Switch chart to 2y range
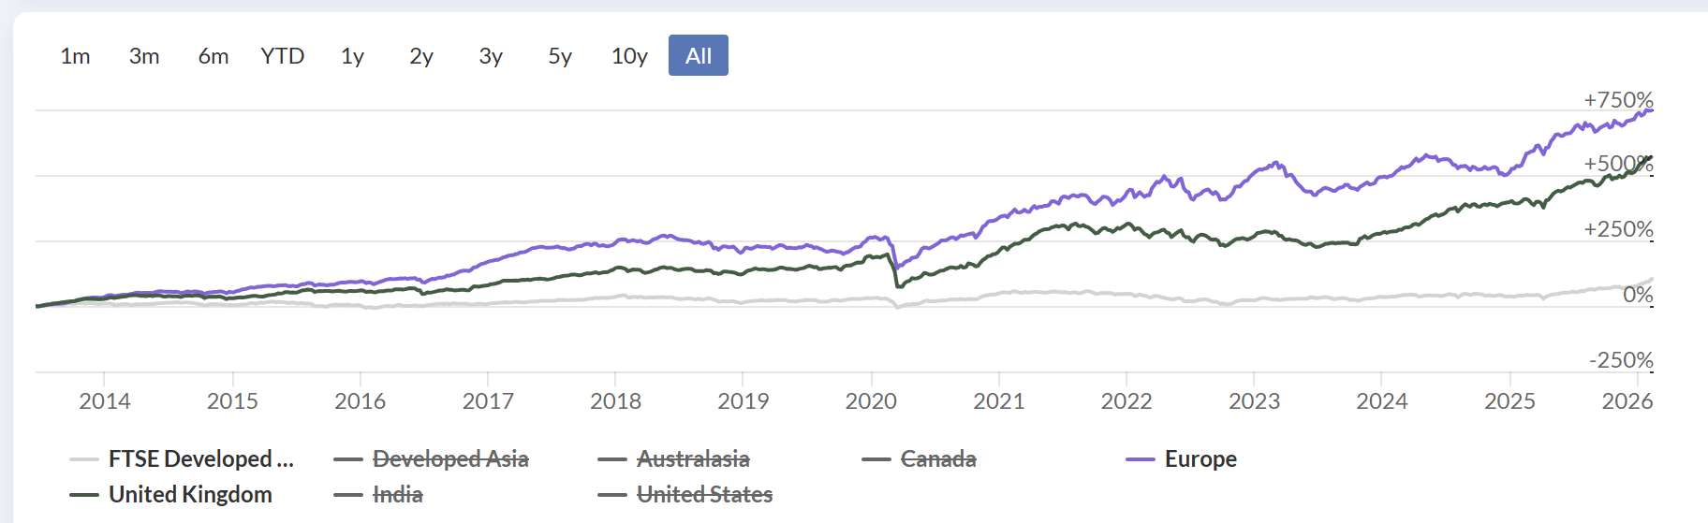 421,56
